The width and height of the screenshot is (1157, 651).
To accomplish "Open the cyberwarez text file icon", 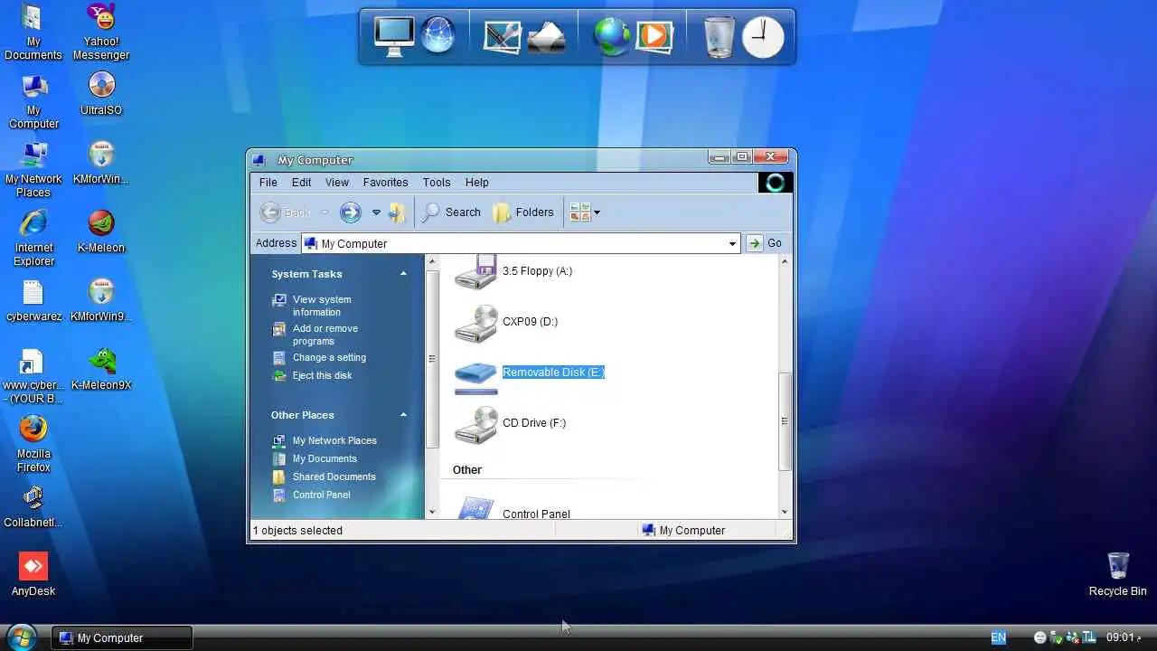I will [x=33, y=300].
